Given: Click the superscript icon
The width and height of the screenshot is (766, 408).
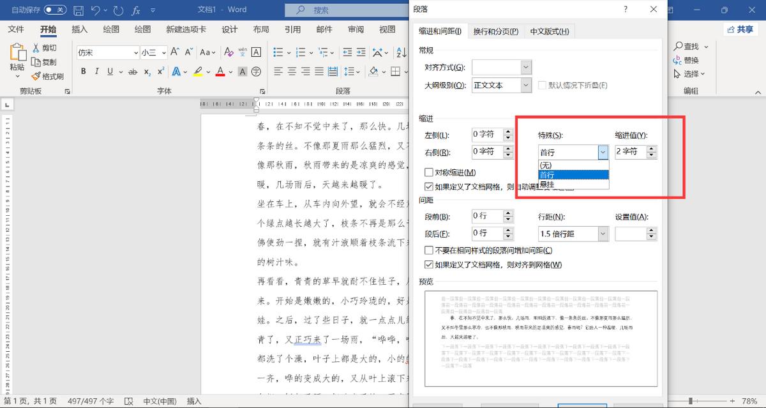Looking at the screenshot, I should pos(161,72).
